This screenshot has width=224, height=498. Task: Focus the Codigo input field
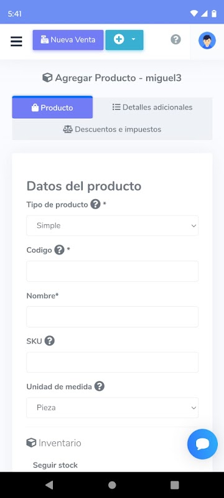(x=113, y=271)
